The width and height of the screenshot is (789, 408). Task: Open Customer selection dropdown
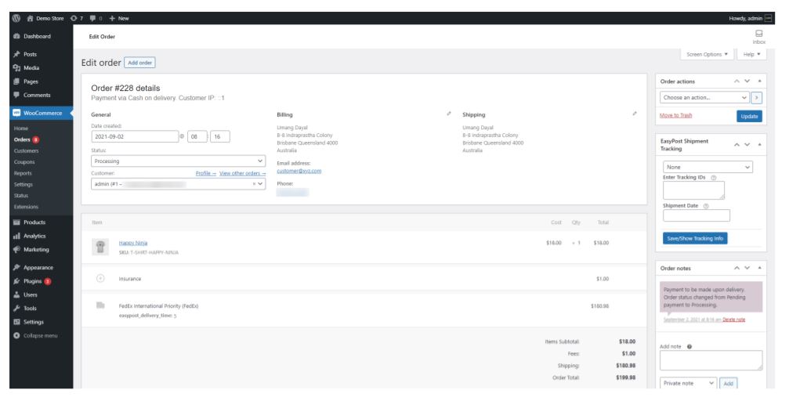click(178, 184)
